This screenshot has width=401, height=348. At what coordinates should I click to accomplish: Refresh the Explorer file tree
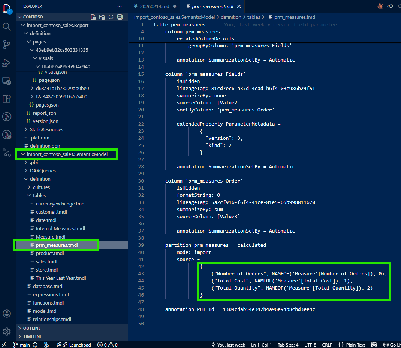[x=111, y=17]
